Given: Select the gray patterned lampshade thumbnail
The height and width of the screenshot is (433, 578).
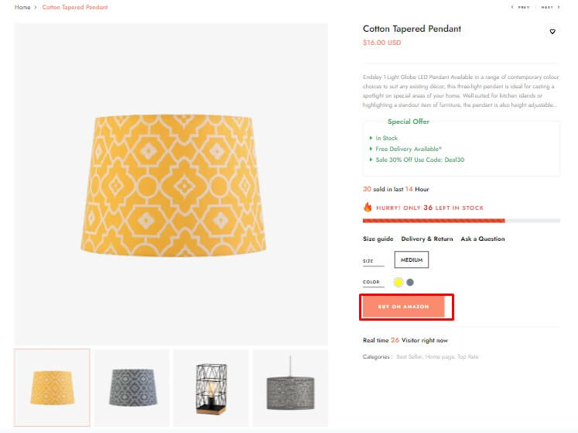Looking at the screenshot, I should point(132,387).
